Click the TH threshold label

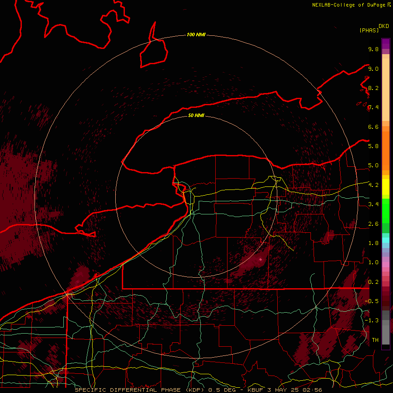coord(375,340)
